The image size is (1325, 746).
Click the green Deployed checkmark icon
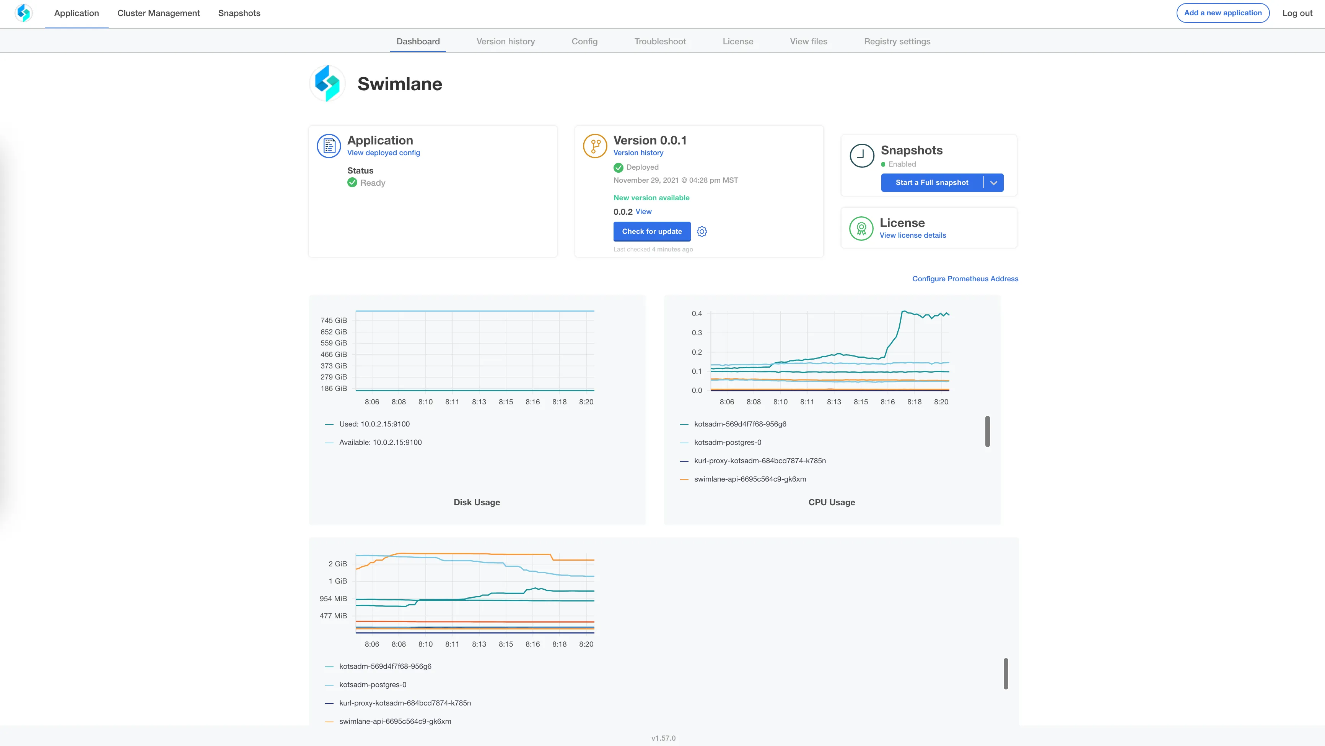tap(618, 167)
